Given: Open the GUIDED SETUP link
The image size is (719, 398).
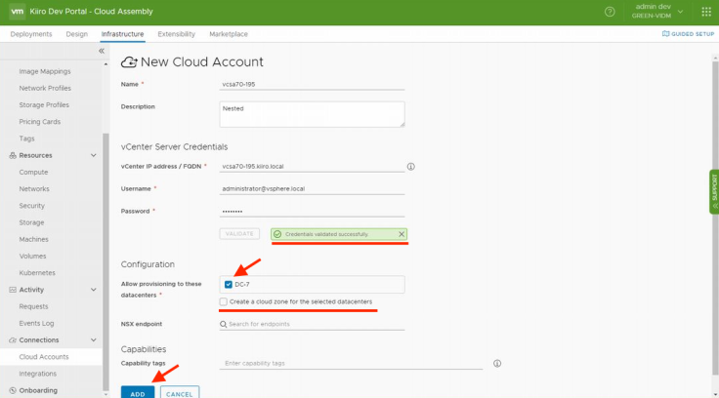Looking at the screenshot, I should pyautogui.click(x=688, y=34).
